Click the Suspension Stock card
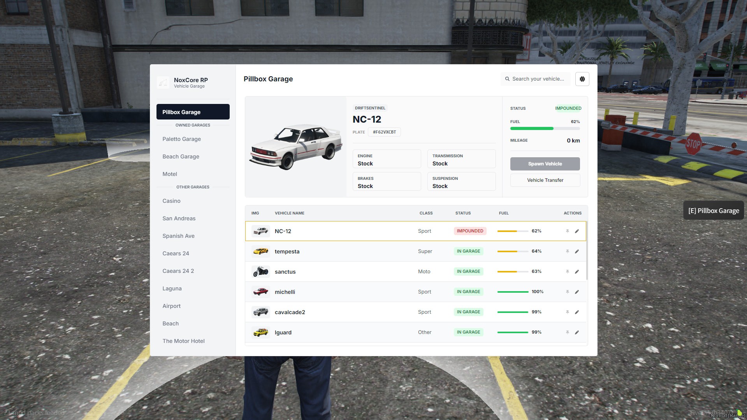Image resolution: width=747 pixels, height=420 pixels. click(461, 181)
